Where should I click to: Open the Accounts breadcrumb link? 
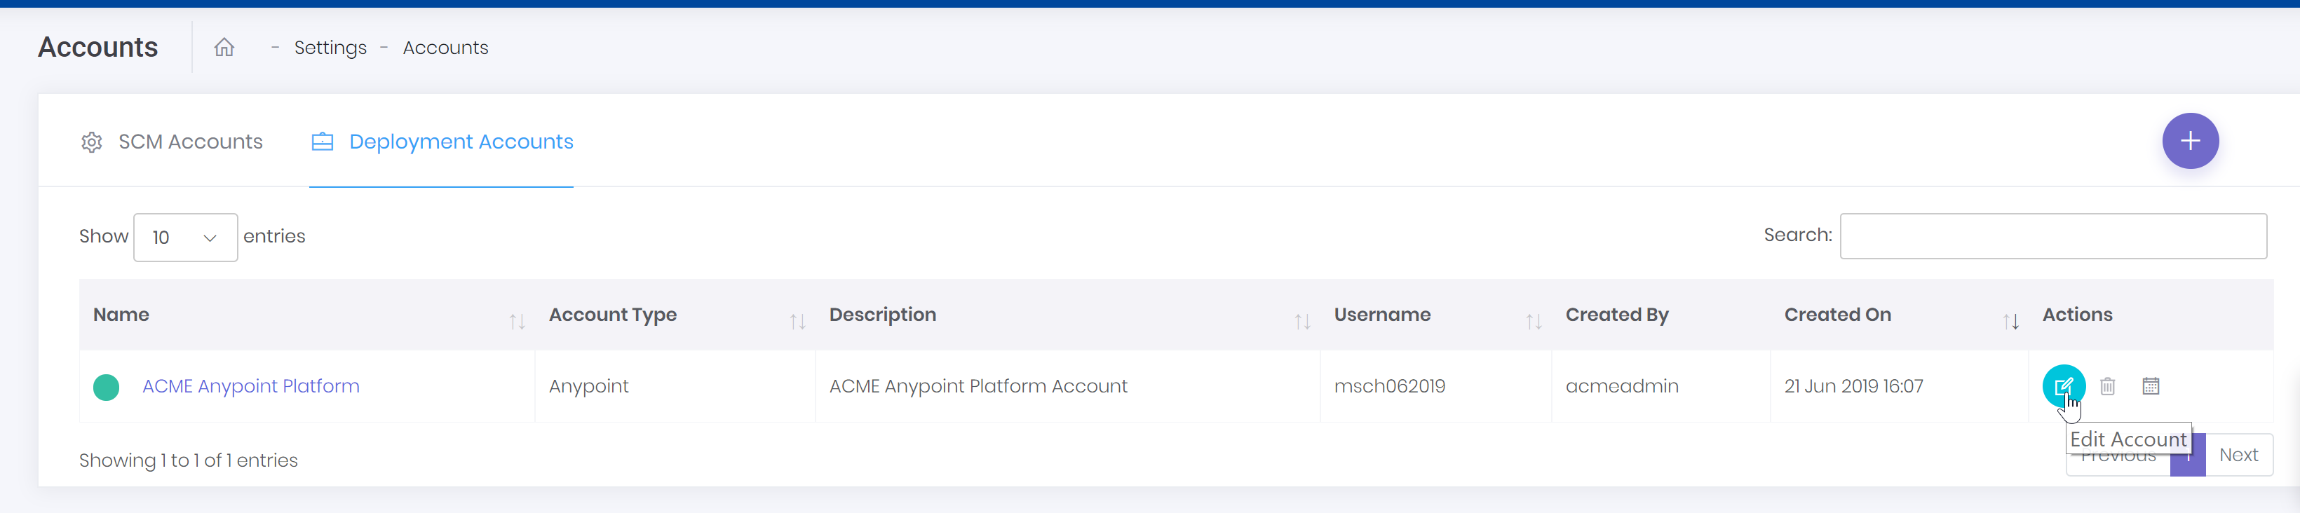(445, 47)
